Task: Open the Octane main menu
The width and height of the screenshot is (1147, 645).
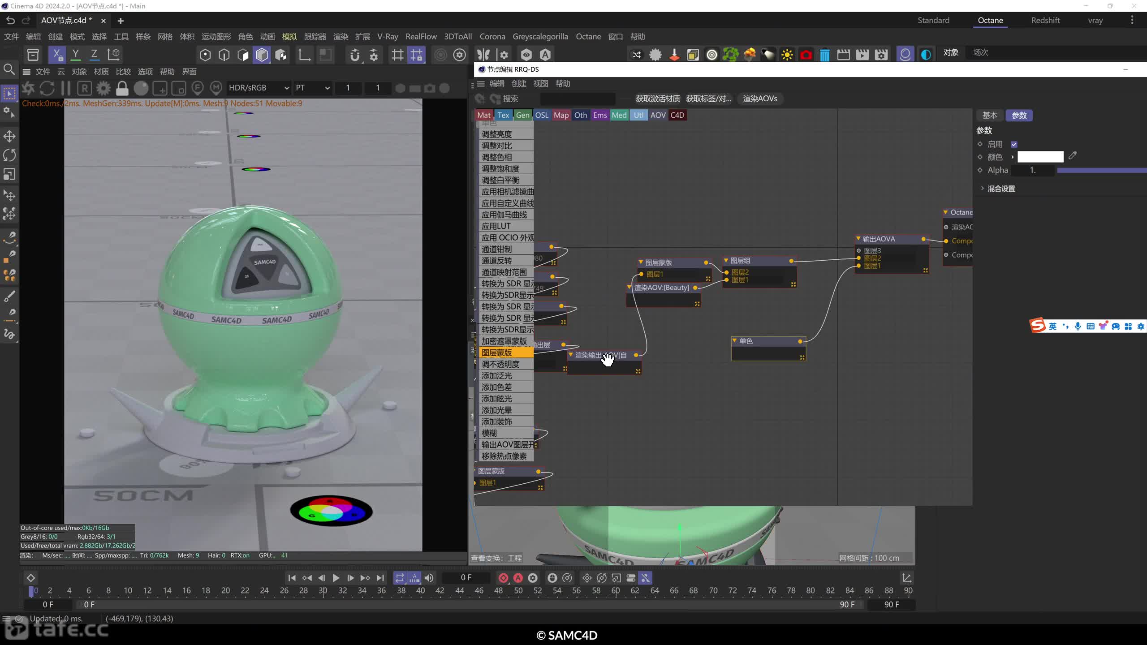Action: point(588,37)
